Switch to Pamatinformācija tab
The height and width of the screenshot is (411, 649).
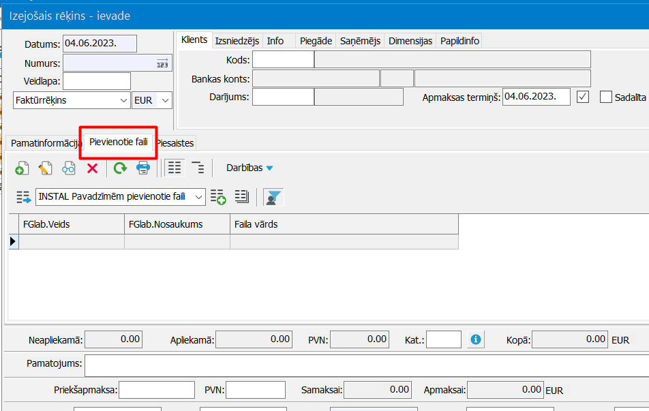45,143
